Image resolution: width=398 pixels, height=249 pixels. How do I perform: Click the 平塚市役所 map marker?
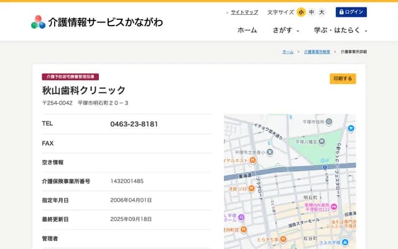click(329, 121)
